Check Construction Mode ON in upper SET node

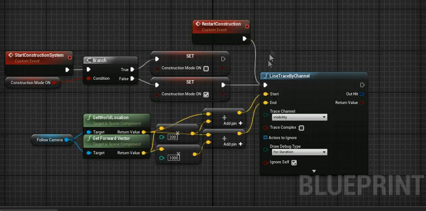[206, 68]
